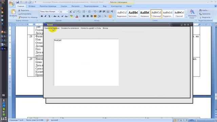The width and height of the screenshot is (217, 122).
Task: Click the bulleted list icon
Action: point(84,12)
